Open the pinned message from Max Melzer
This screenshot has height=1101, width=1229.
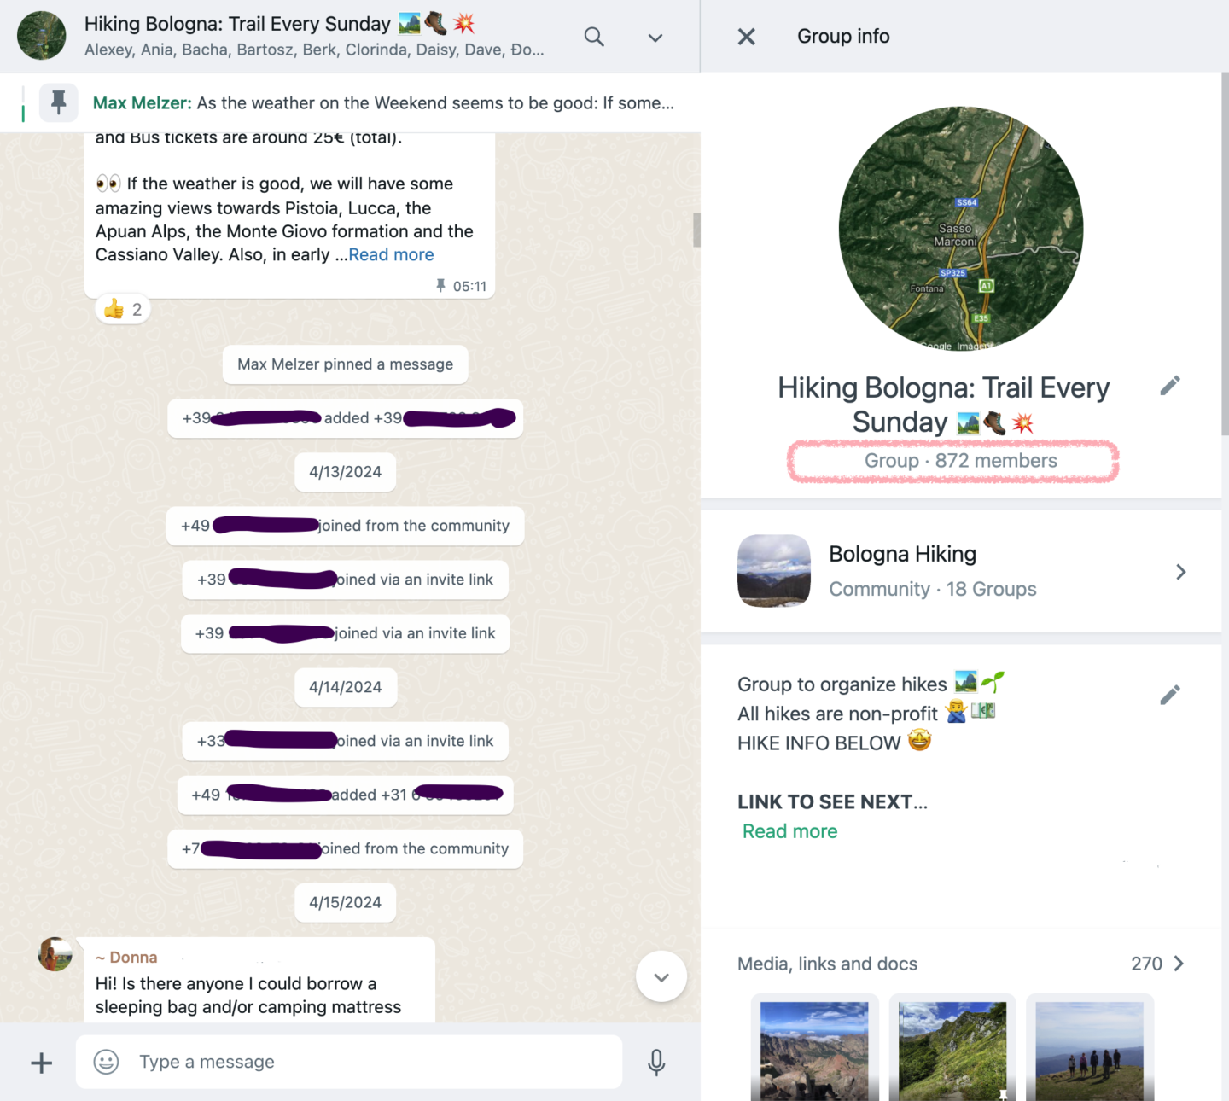pos(383,103)
